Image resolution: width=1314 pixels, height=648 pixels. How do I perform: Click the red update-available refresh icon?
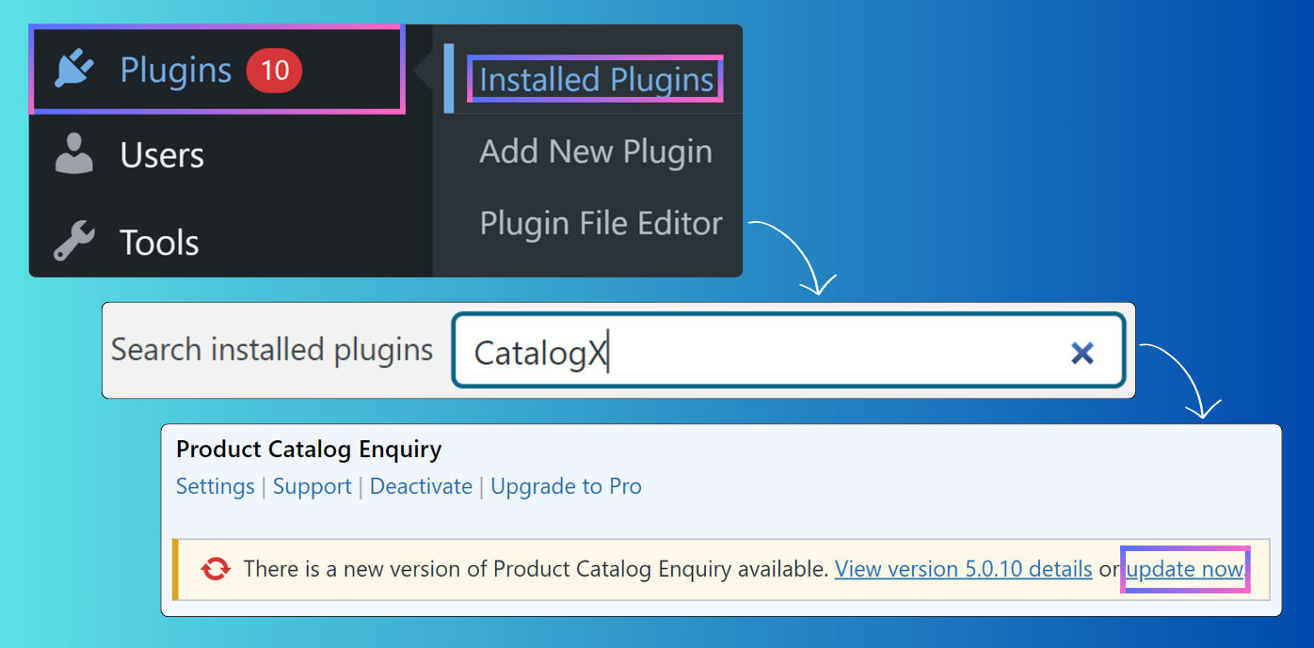click(x=216, y=569)
